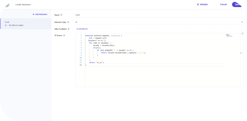247x121 pixels.
Task: Click the editor's vertical scrollbar marker
Action: coord(241,53)
